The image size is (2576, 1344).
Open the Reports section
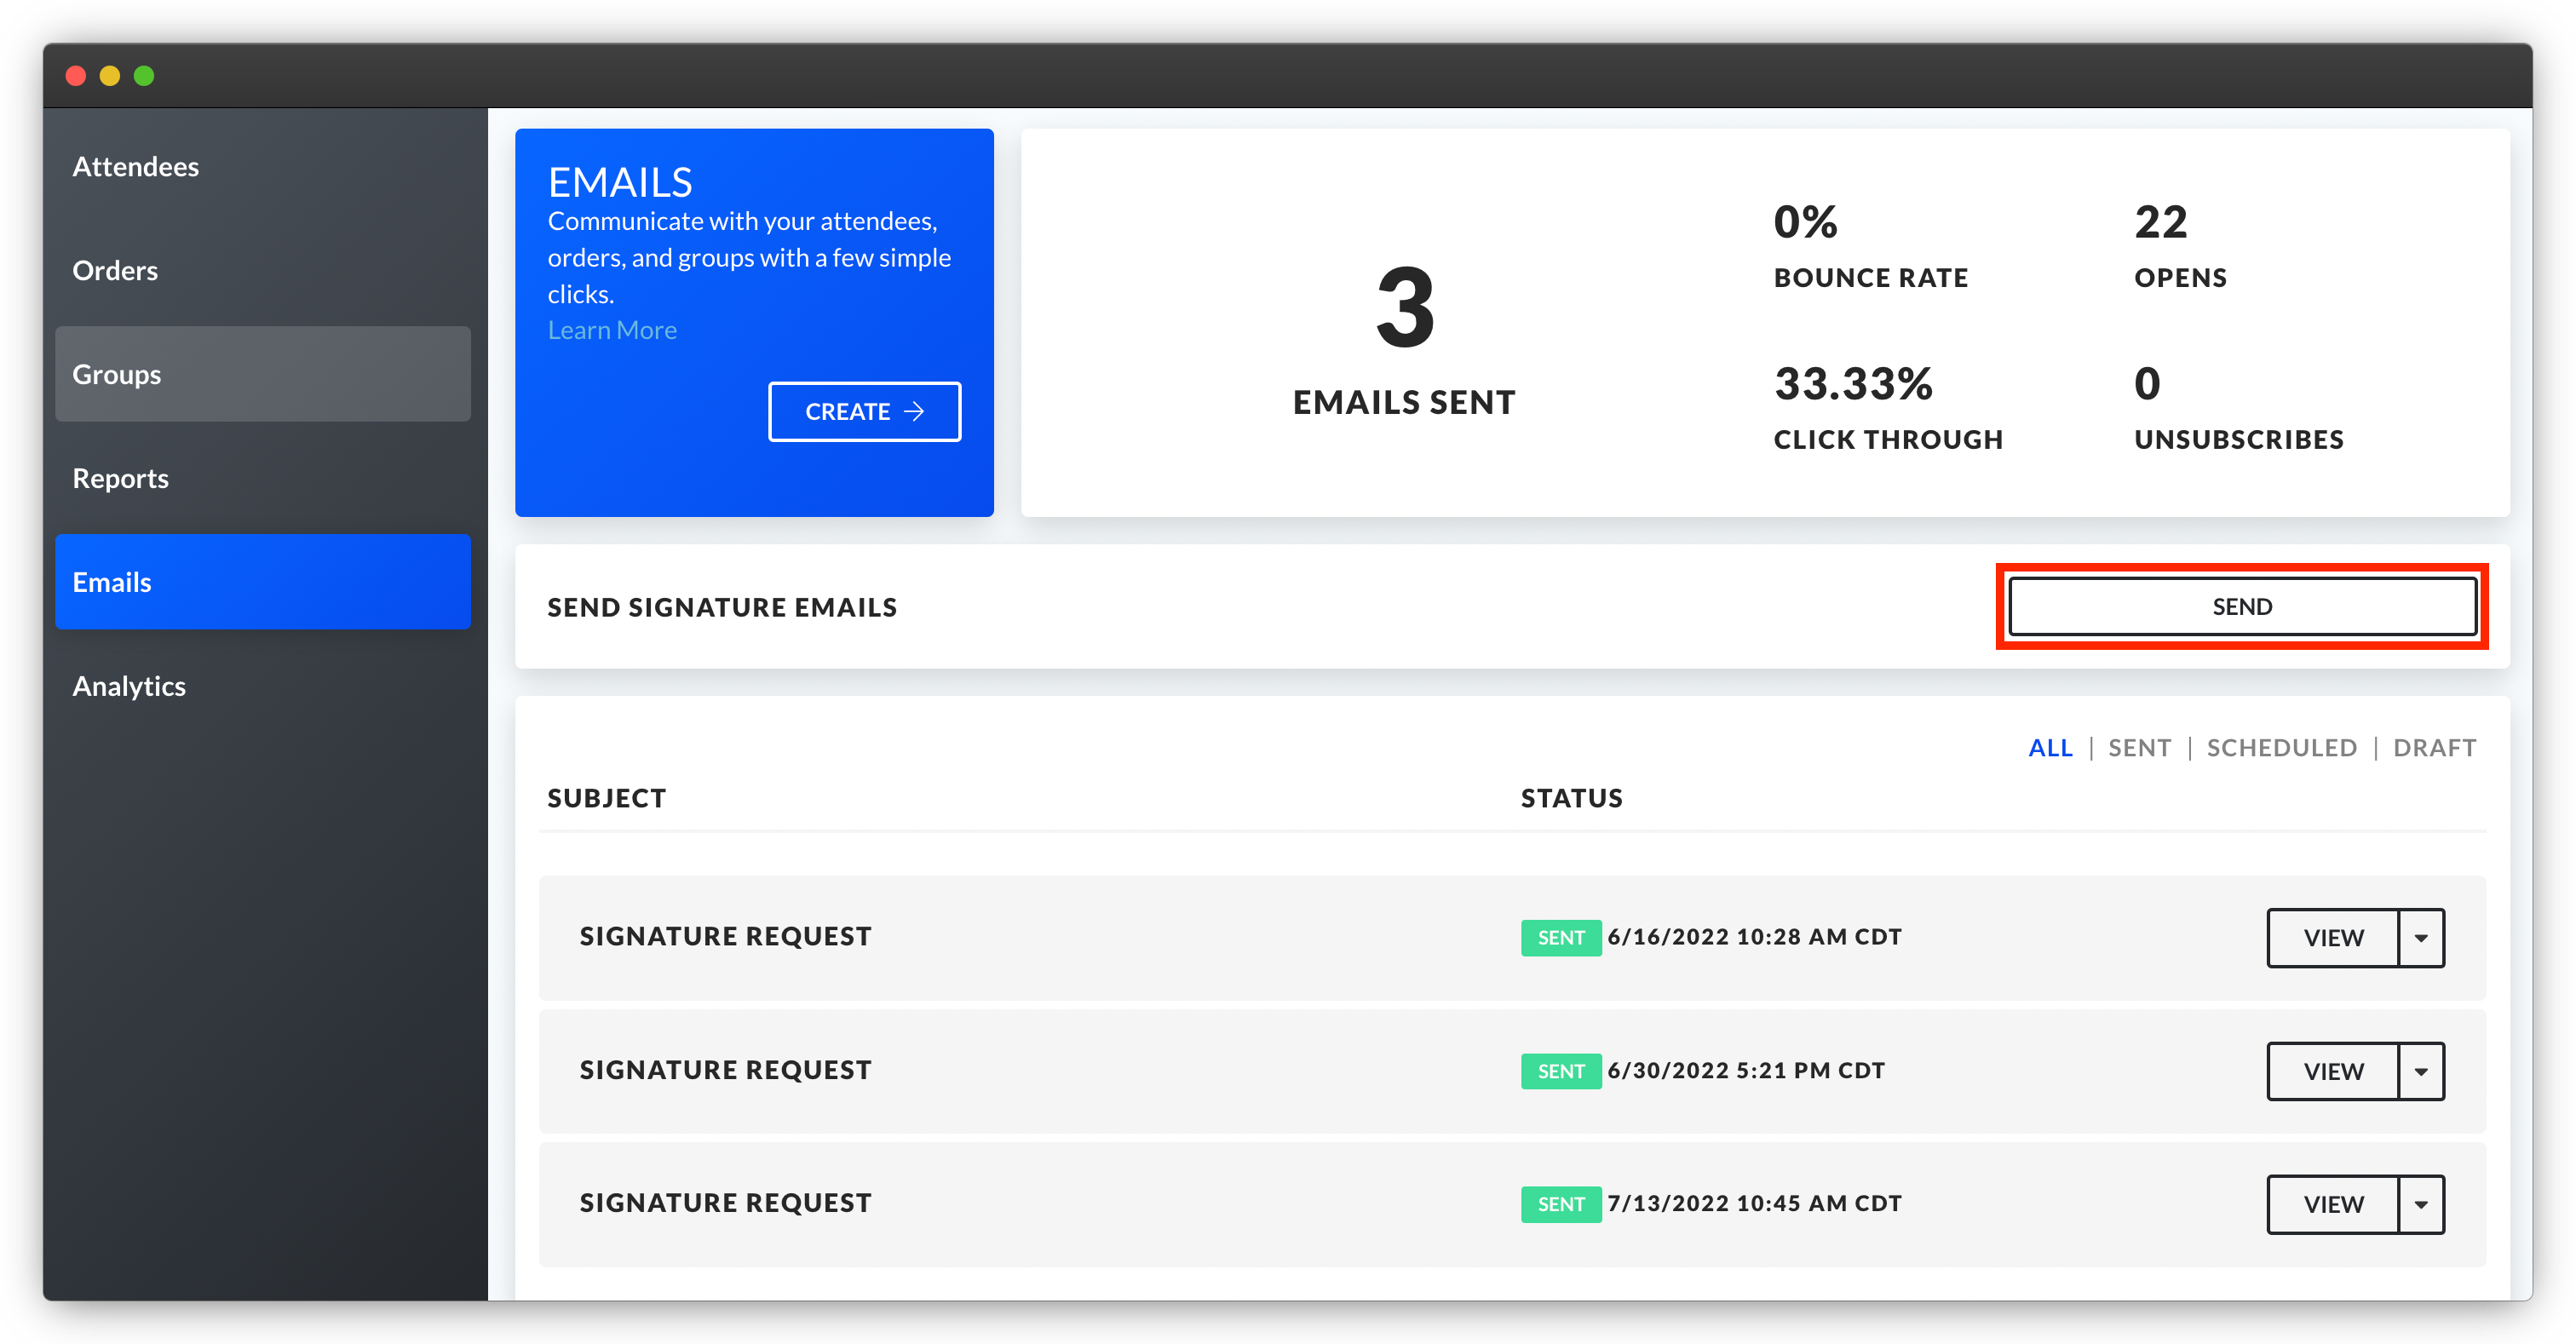[x=120, y=478]
